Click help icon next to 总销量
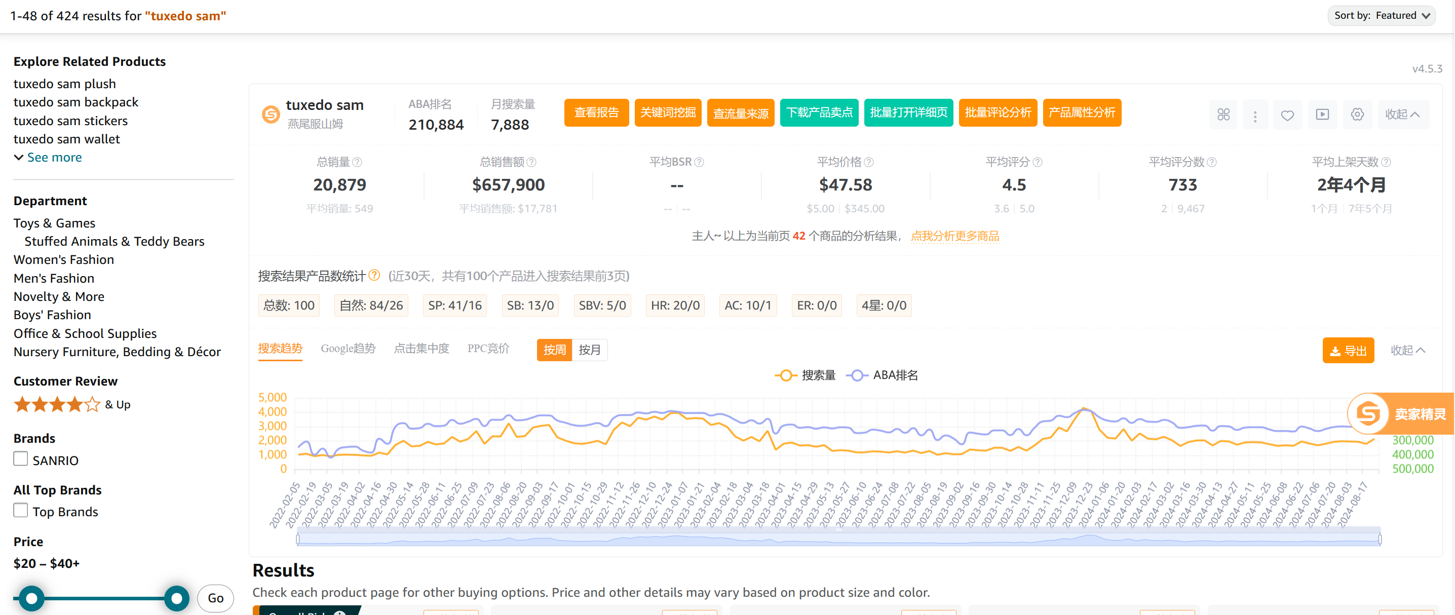1455x615 pixels. 357,162
